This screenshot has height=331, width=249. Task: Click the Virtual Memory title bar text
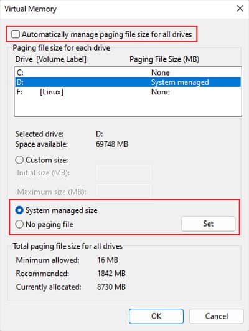point(31,9)
